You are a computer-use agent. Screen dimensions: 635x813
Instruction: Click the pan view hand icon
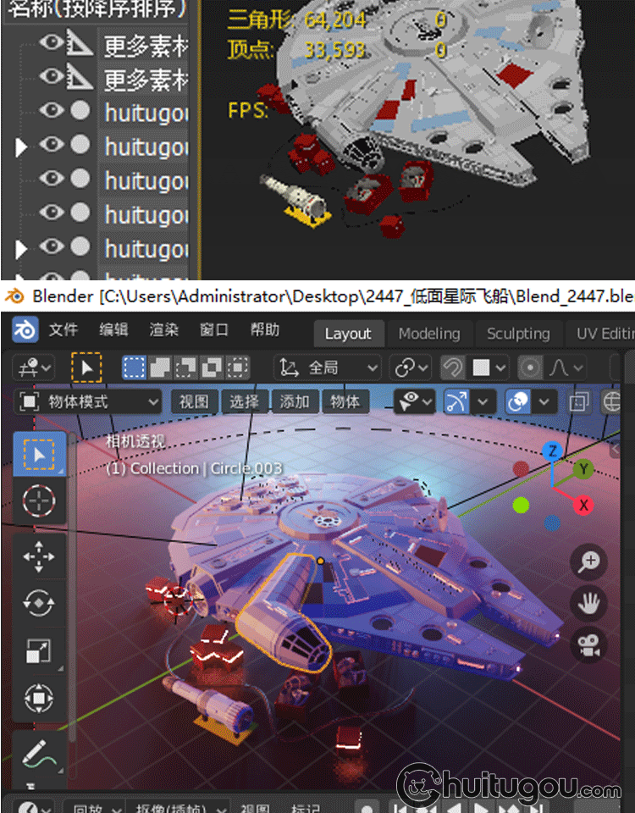[589, 604]
